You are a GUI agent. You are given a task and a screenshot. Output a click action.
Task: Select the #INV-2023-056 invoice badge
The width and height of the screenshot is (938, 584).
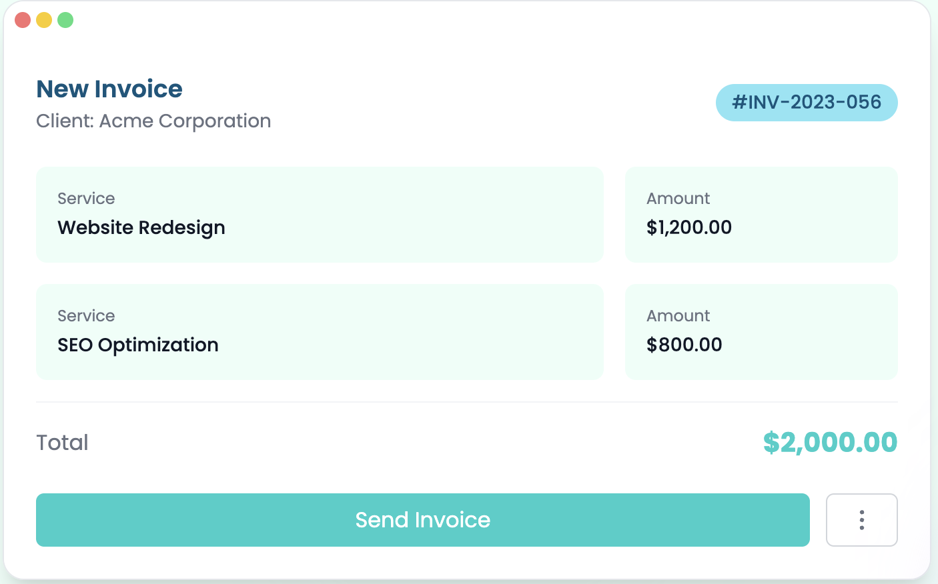click(x=807, y=103)
